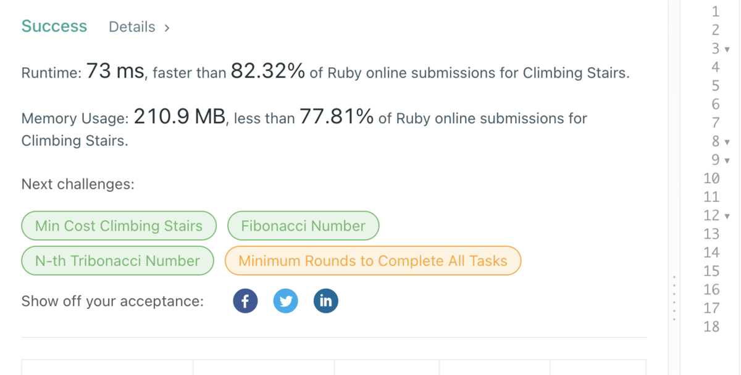Screen dimensions: 741x375
Task: Click the 82.32% runtime percentile text
Action: click(268, 72)
